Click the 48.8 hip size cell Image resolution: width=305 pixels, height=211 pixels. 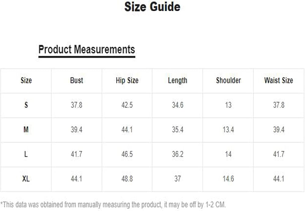(127, 179)
